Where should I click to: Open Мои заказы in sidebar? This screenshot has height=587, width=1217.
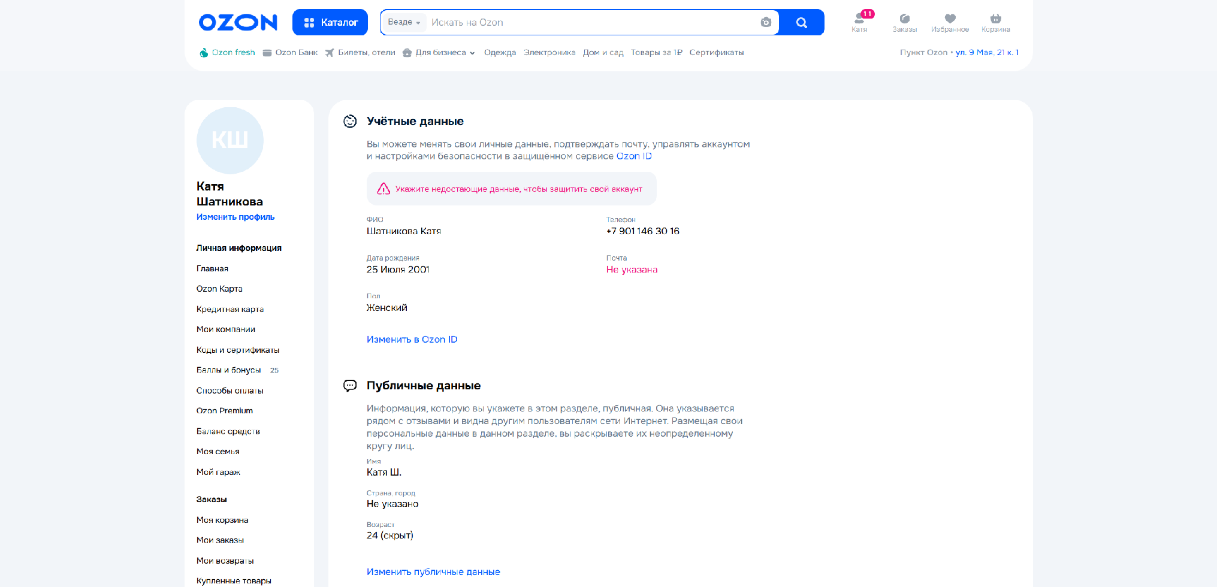tap(220, 540)
